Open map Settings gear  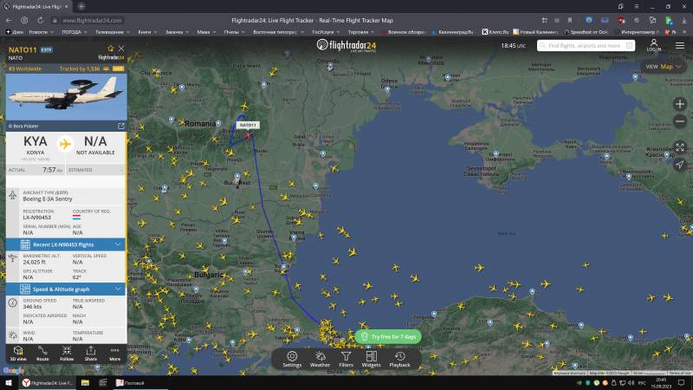point(292,359)
